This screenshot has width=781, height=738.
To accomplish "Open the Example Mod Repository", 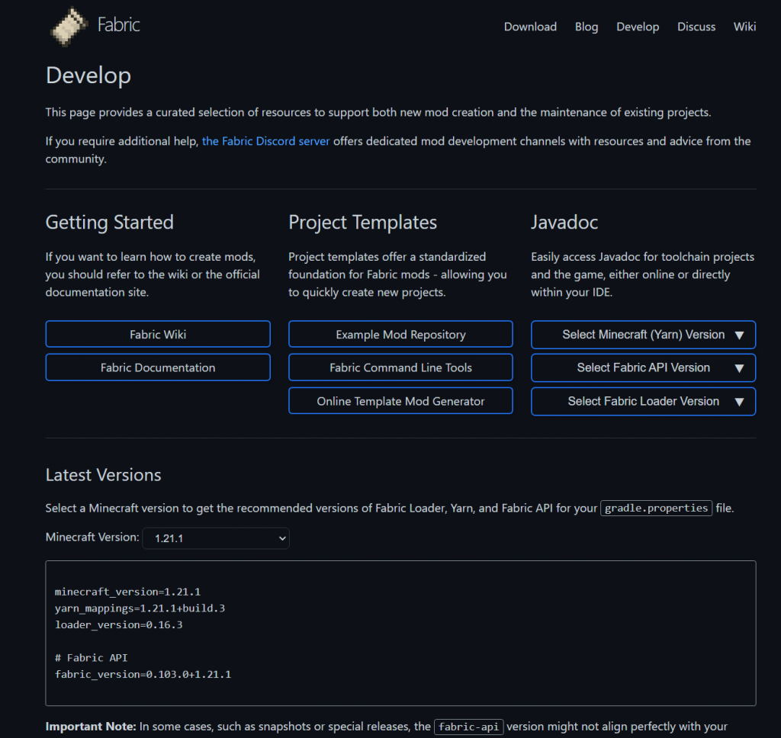I will [400, 334].
